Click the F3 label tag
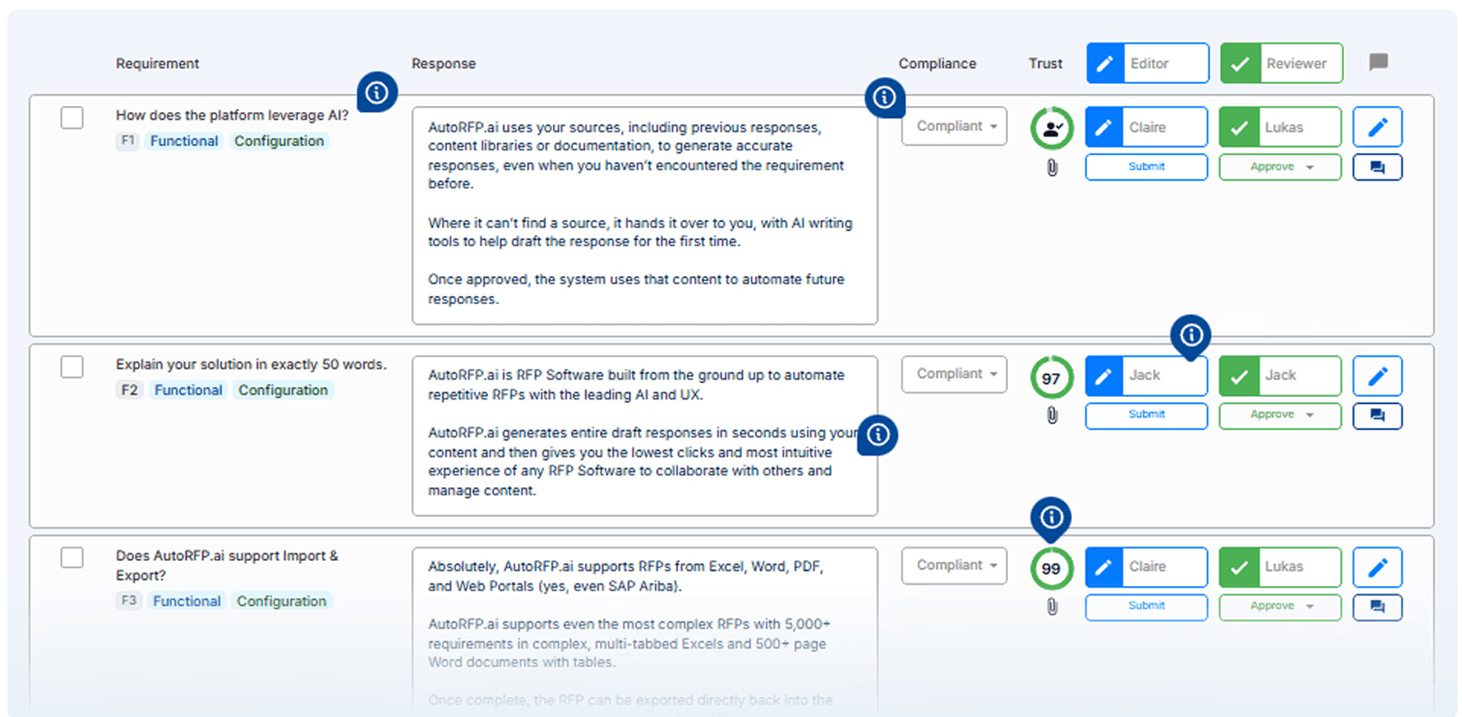This screenshot has width=1462, height=717. pyautogui.click(x=129, y=601)
